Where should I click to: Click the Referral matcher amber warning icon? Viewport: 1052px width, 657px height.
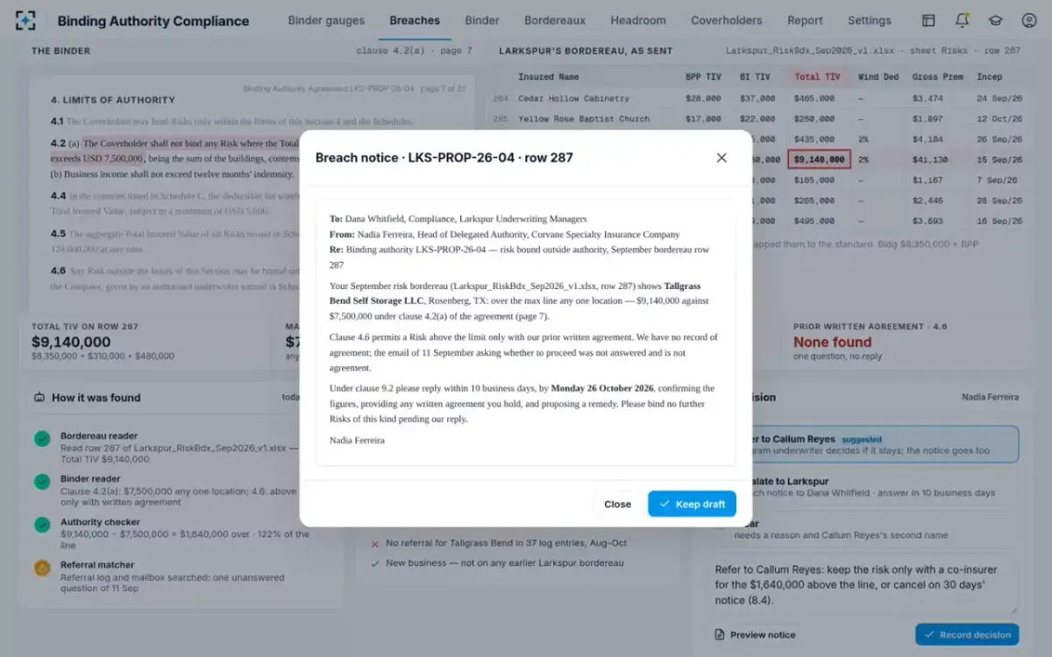[42, 568]
